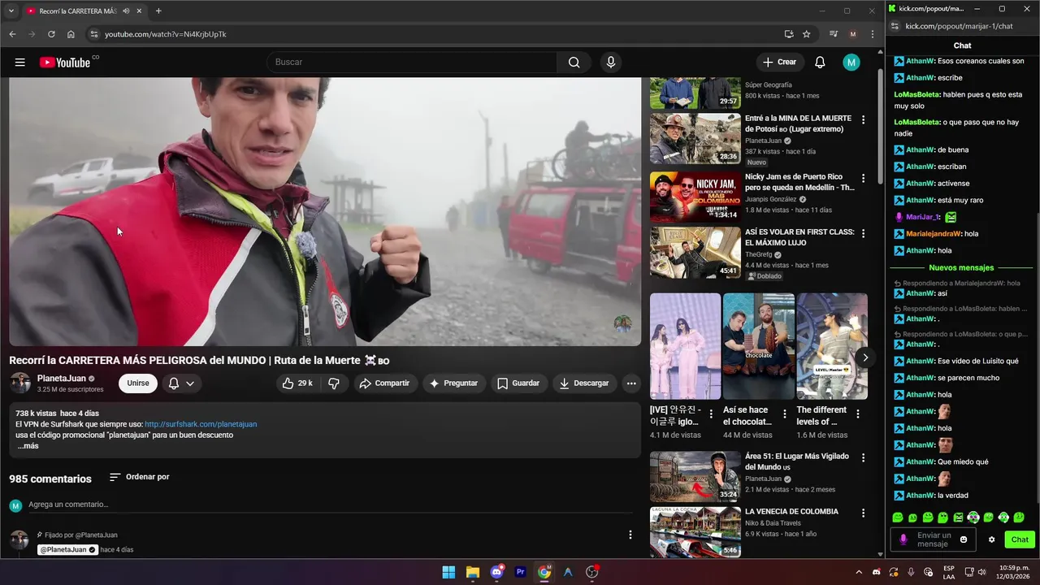Mute the YouTube tab audio icon
This screenshot has width=1040, height=585.
click(x=126, y=11)
